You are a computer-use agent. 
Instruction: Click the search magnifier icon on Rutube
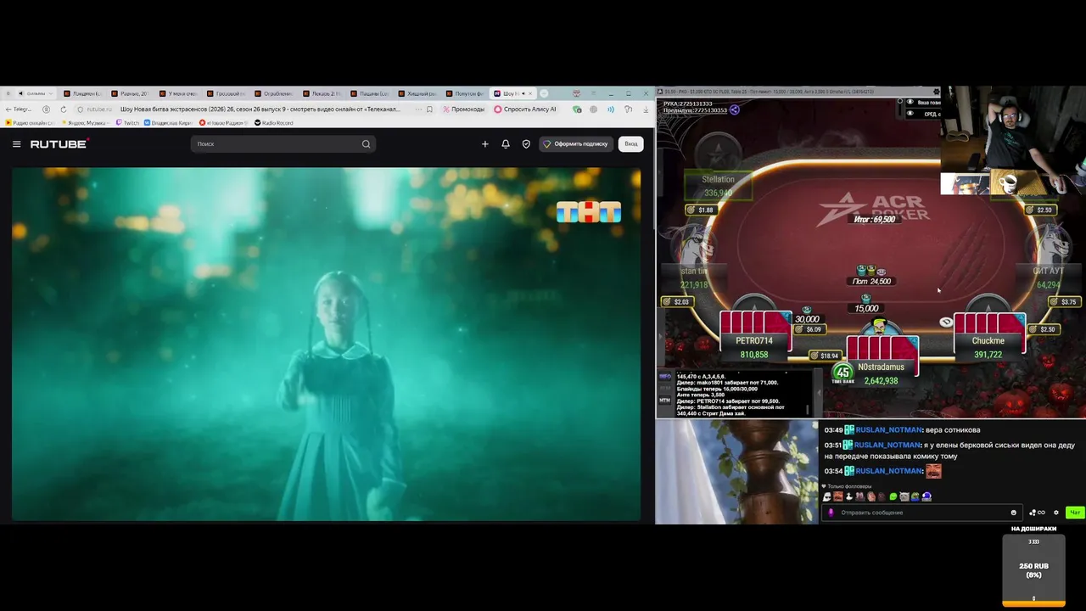pos(366,144)
